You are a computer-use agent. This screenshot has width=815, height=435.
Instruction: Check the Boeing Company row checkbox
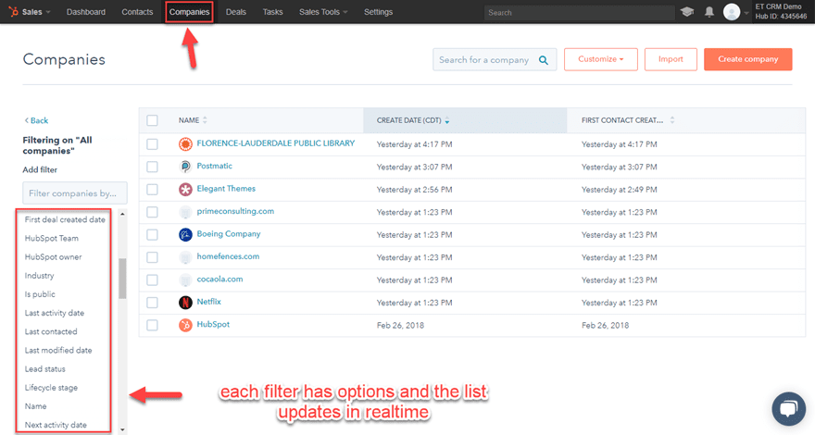tap(152, 234)
